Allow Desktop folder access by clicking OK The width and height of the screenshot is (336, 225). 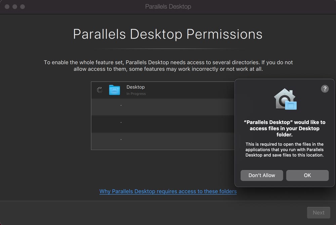pyautogui.click(x=307, y=175)
